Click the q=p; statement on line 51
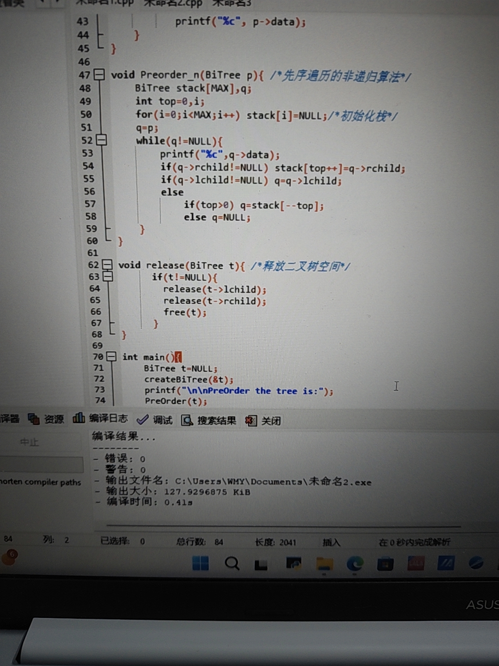The image size is (499, 666). click(147, 128)
